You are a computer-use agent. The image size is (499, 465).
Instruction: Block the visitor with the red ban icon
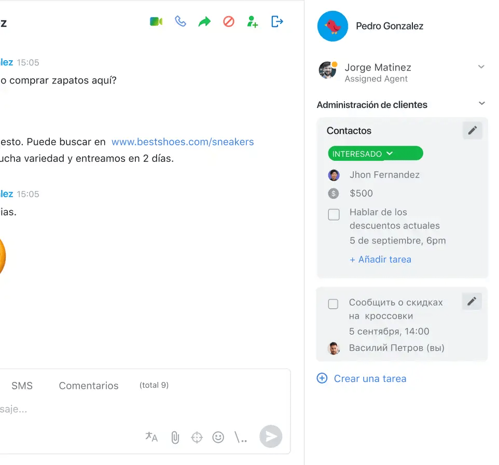click(229, 22)
